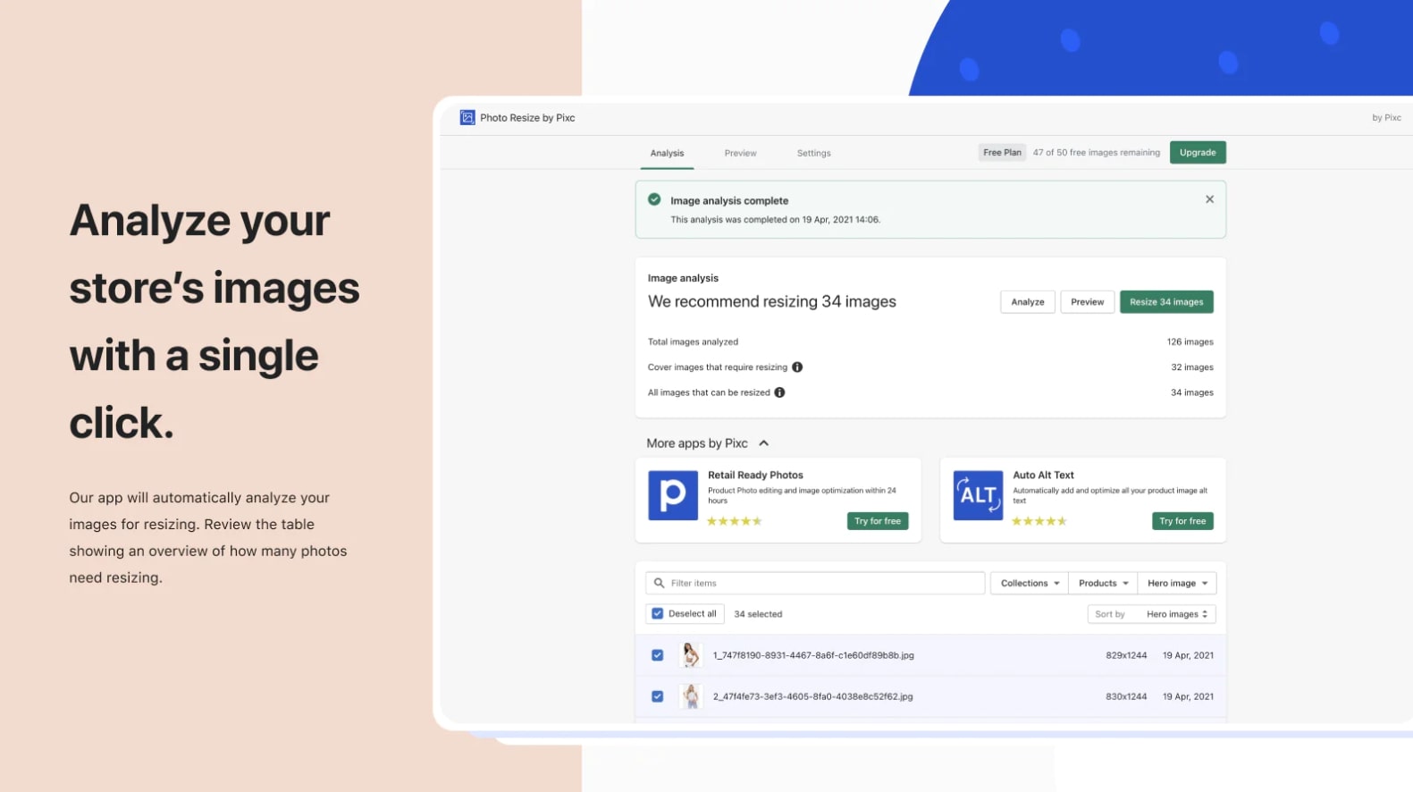Open thumbnail of 1_747f8190 image
1413x792 pixels.
(x=691, y=655)
